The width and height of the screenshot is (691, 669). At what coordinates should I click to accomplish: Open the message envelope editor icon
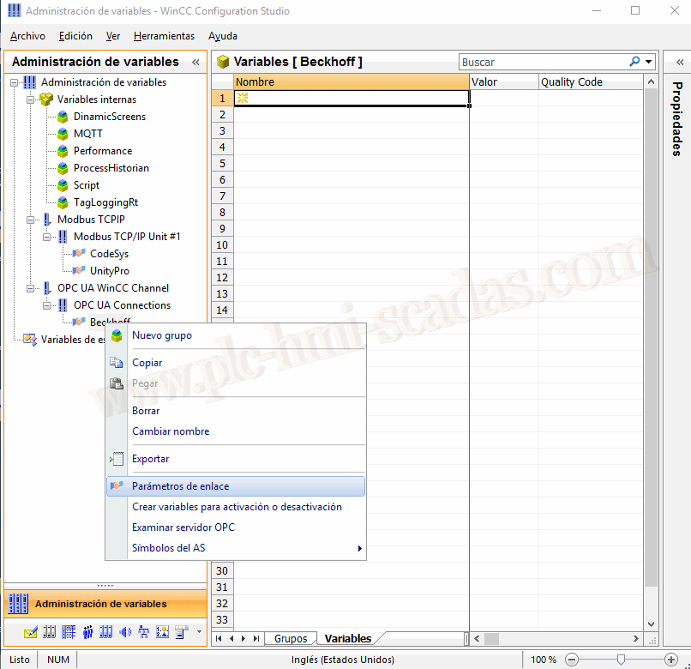point(31,633)
